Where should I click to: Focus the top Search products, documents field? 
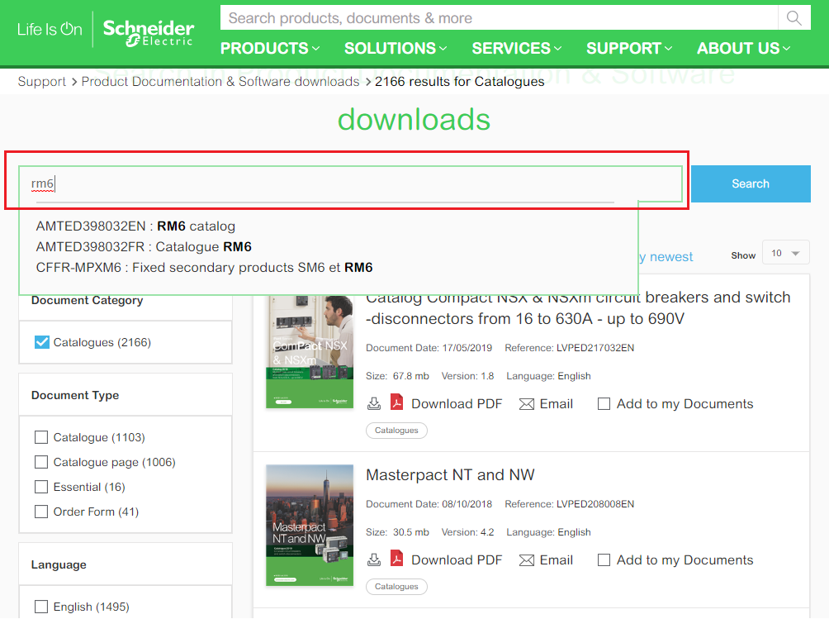pyautogui.click(x=499, y=18)
